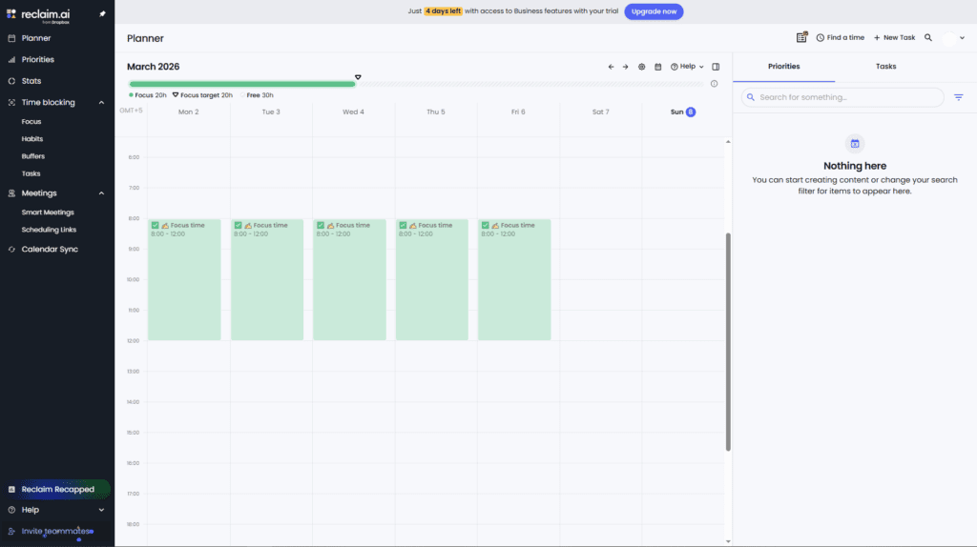Open the Priorities sidebar item

[x=37, y=60]
